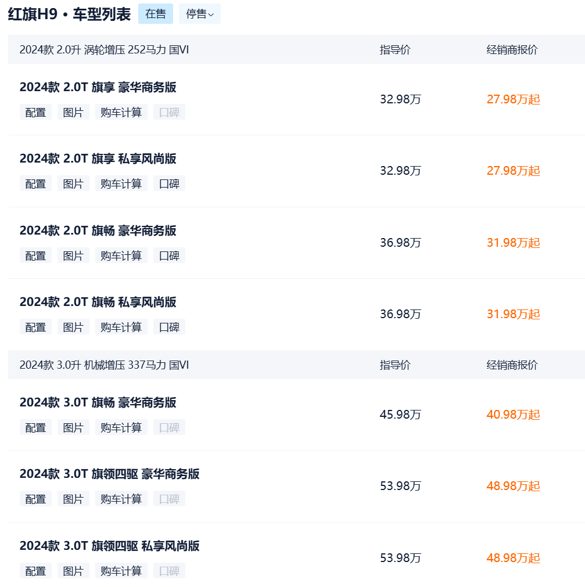Viewport: 585px width, 587px height.
Task: Click 配置 under 2.0T 旗享 豪华商务版
Action: (35, 113)
